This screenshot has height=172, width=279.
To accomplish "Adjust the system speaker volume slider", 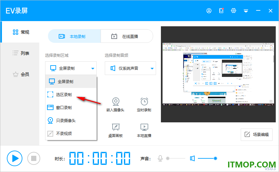I will 208,158.
